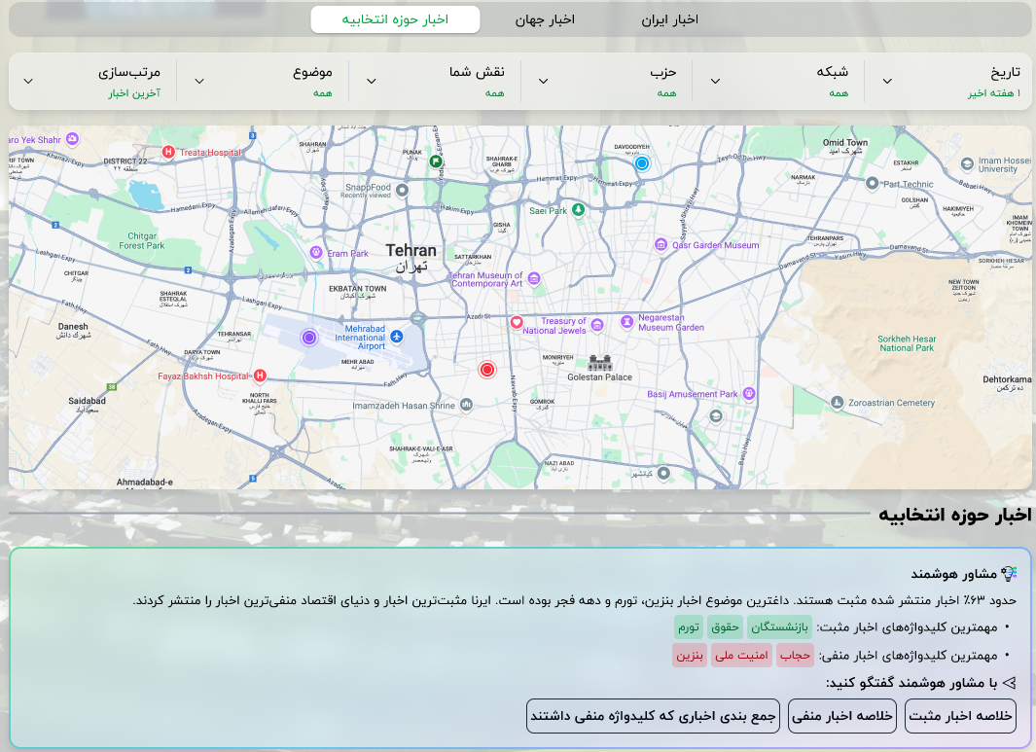
Task: Click the blue marker near Davoodiyeh
Action: click(x=641, y=163)
